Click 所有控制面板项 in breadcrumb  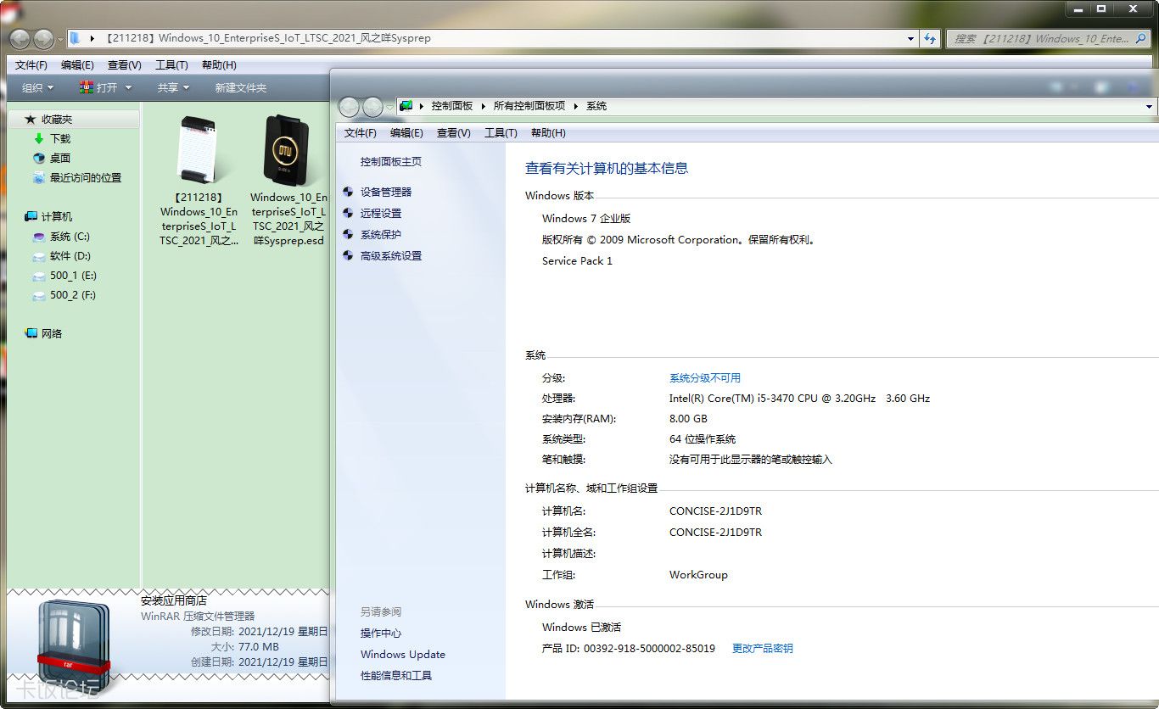(529, 106)
